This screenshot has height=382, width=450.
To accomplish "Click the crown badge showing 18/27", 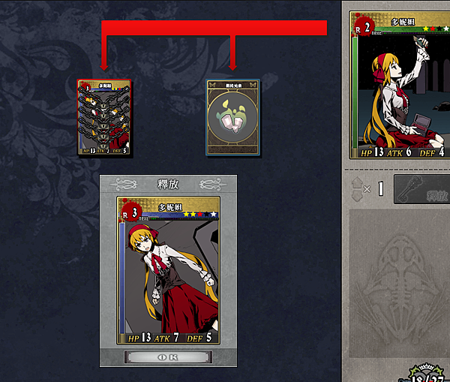I will [427, 374].
